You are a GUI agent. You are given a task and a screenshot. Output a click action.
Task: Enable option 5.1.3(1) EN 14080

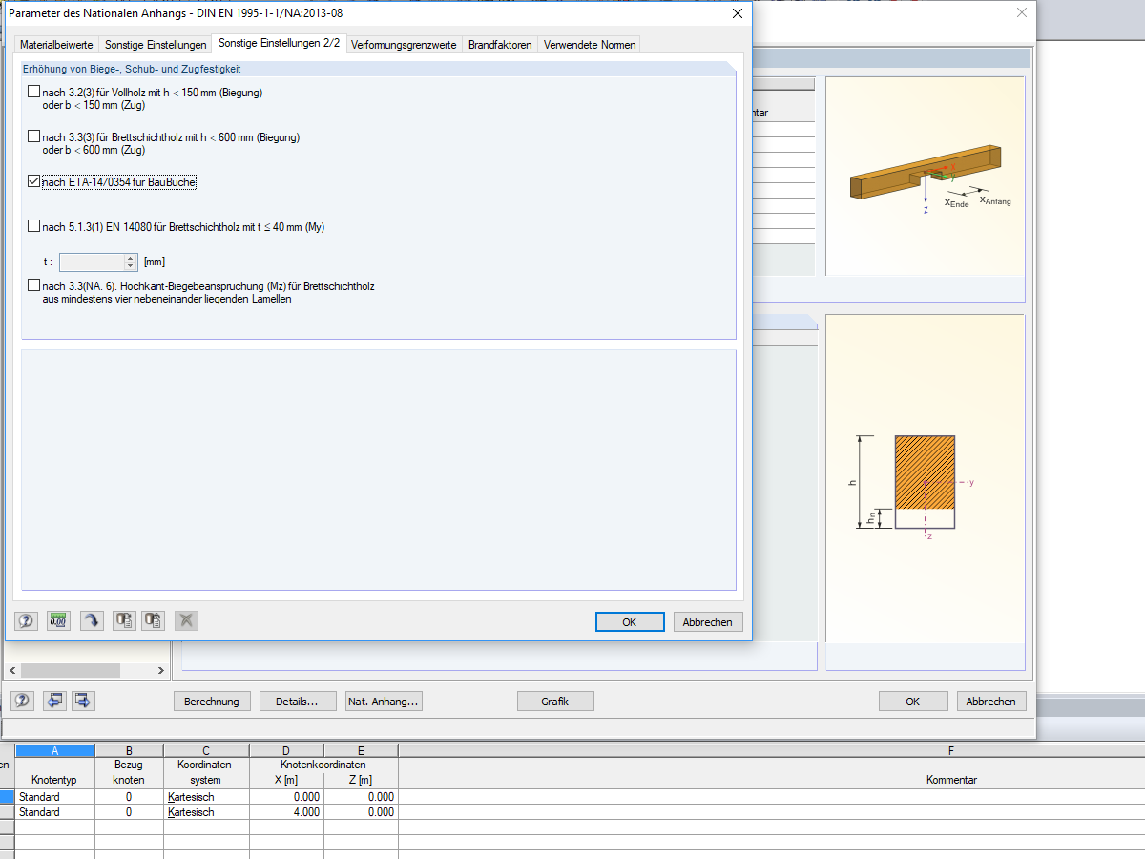click(x=34, y=227)
